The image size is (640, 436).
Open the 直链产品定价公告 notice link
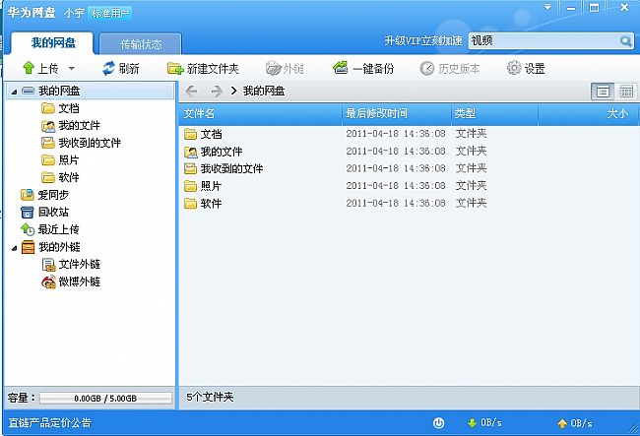(x=50, y=422)
